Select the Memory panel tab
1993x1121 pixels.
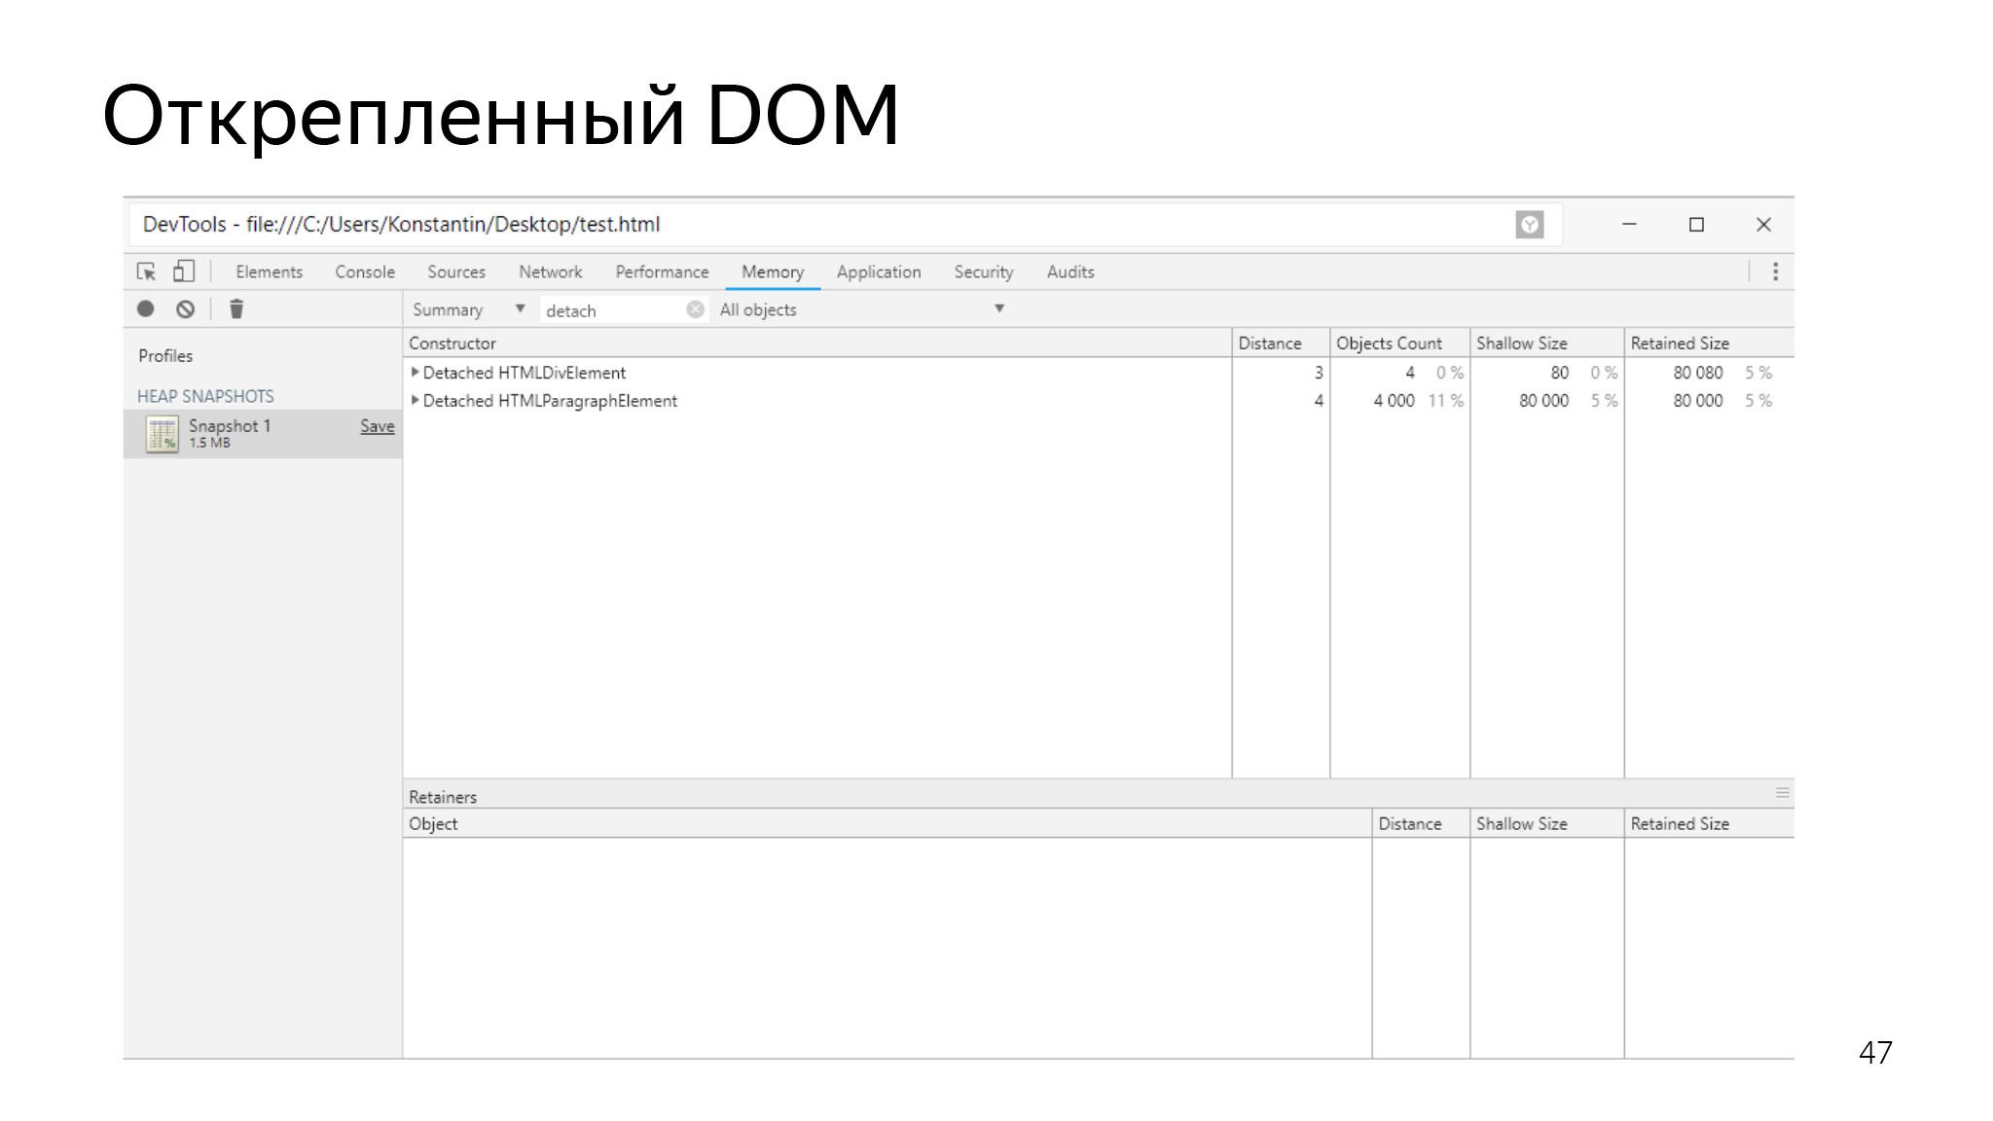[x=772, y=272]
